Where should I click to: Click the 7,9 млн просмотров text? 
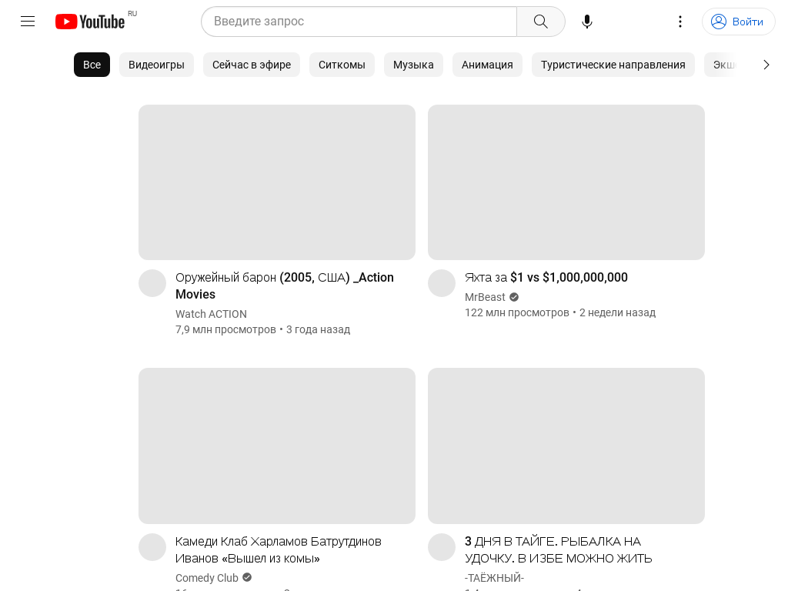pyautogui.click(x=225, y=329)
